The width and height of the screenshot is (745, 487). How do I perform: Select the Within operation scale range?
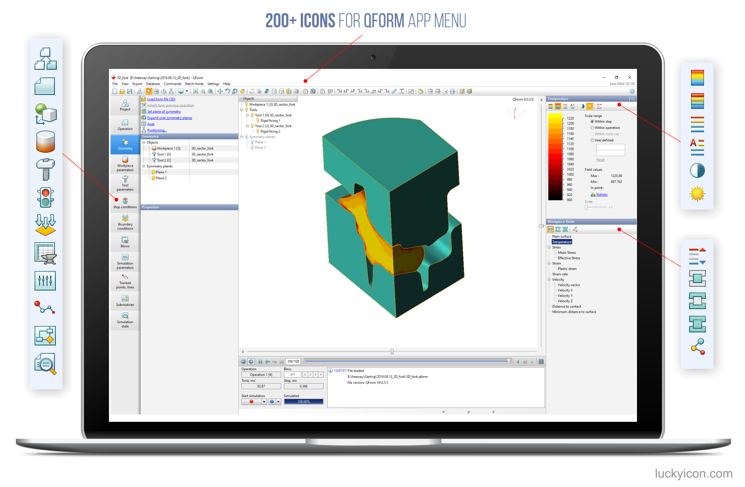(x=592, y=128)
